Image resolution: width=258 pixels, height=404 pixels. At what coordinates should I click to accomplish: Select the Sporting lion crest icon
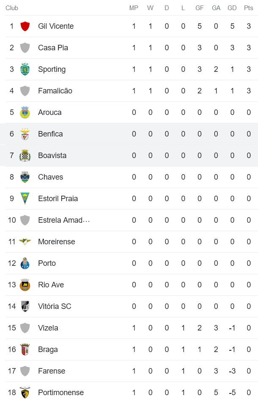click(25, 69)
